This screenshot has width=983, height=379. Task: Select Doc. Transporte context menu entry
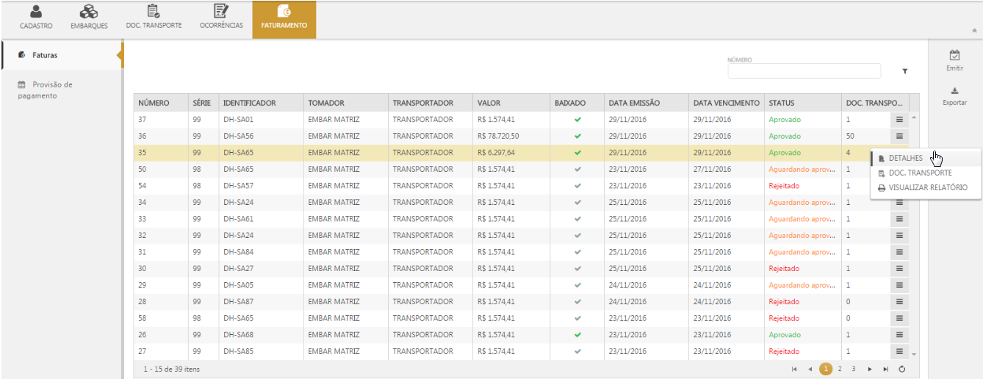(920, 173)
